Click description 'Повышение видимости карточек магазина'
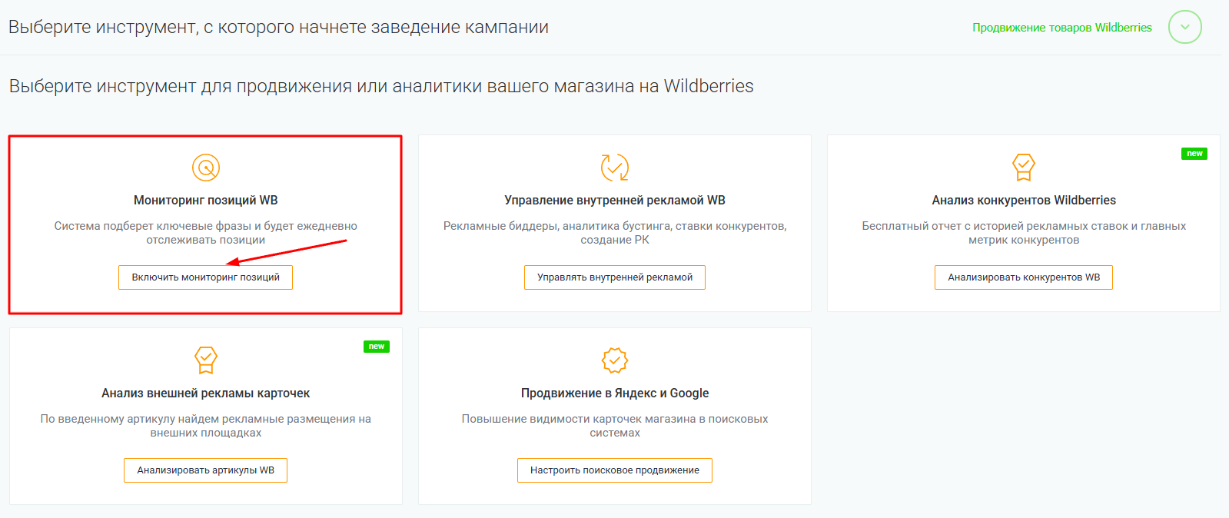The height and width of the screenshot is (518, 1229). click(615, 426)
